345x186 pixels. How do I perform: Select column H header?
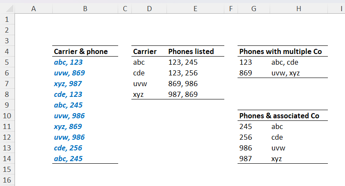[299, 9]
